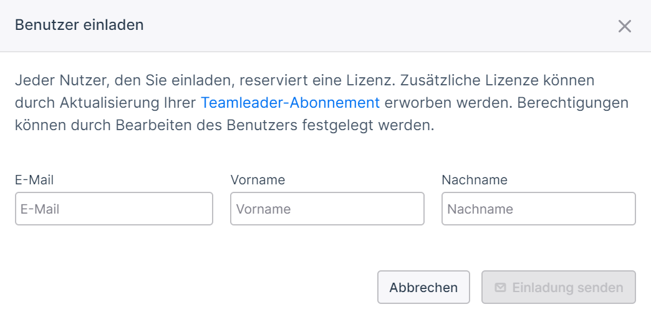
Task: Click the grey dialog header bar
Action: point(325,26)
